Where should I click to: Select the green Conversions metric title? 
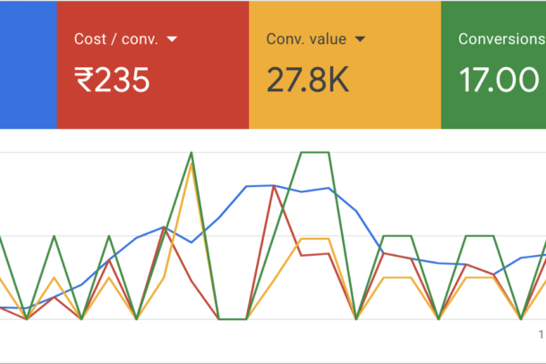pos(501,39)
